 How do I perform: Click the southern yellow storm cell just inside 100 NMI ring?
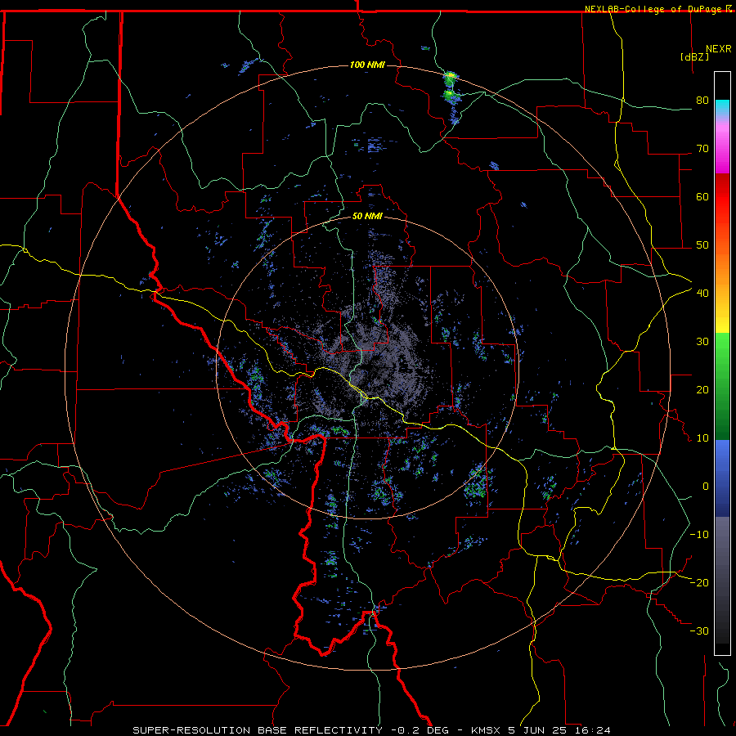450,96
